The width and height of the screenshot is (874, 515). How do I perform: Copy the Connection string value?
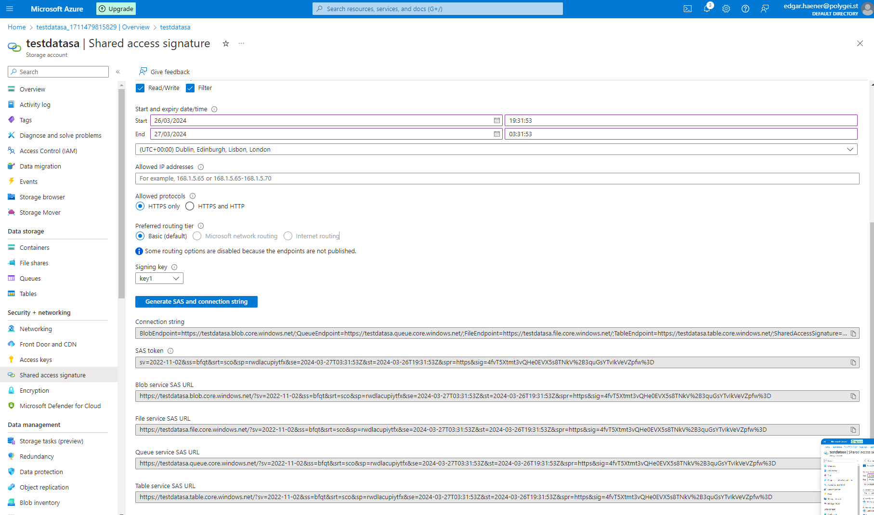click(x=853, y=334)
